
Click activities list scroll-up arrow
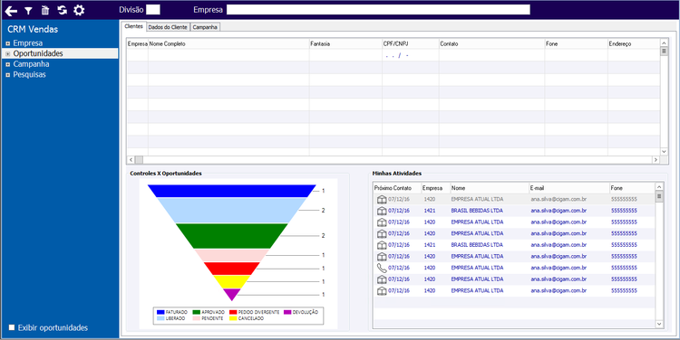tap(659, 186)
